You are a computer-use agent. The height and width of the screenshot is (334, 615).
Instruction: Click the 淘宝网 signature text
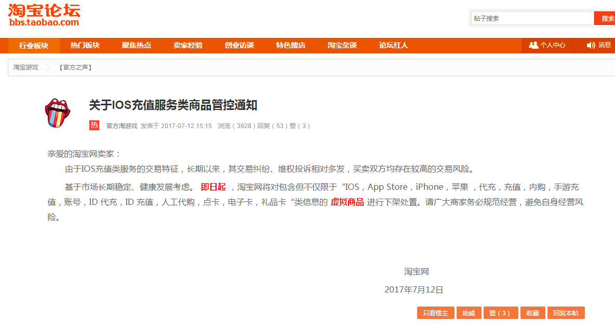[x=417, y=271]
